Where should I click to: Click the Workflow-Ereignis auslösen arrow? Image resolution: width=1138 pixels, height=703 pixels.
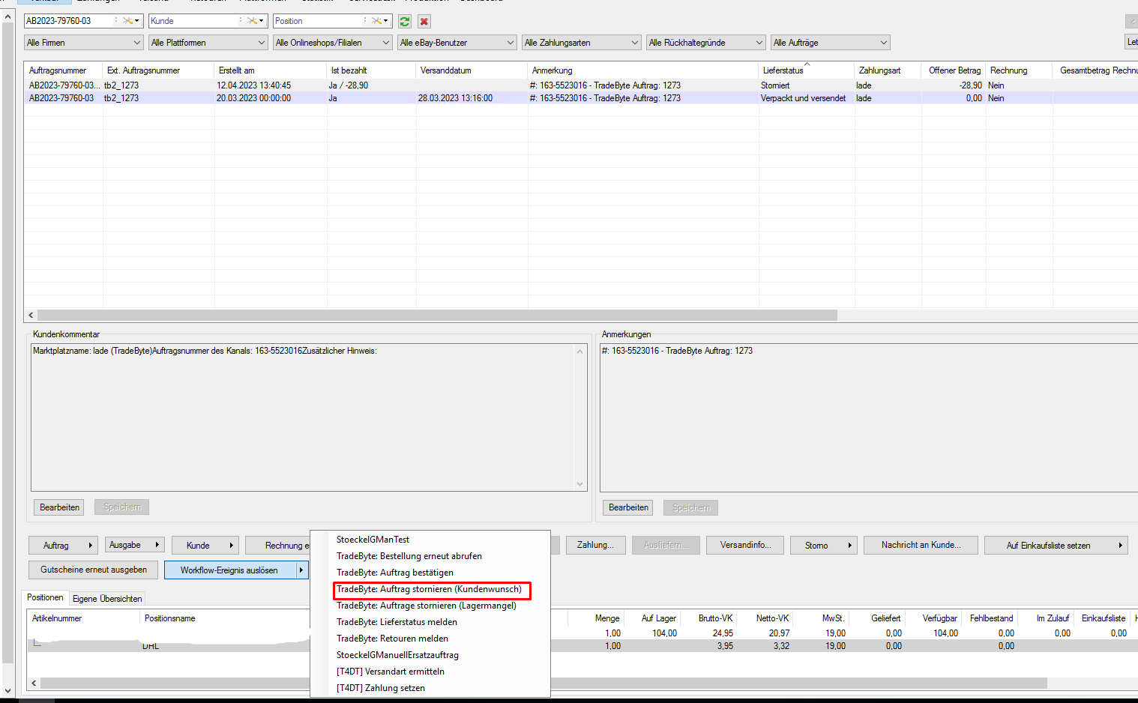point(301,570)
